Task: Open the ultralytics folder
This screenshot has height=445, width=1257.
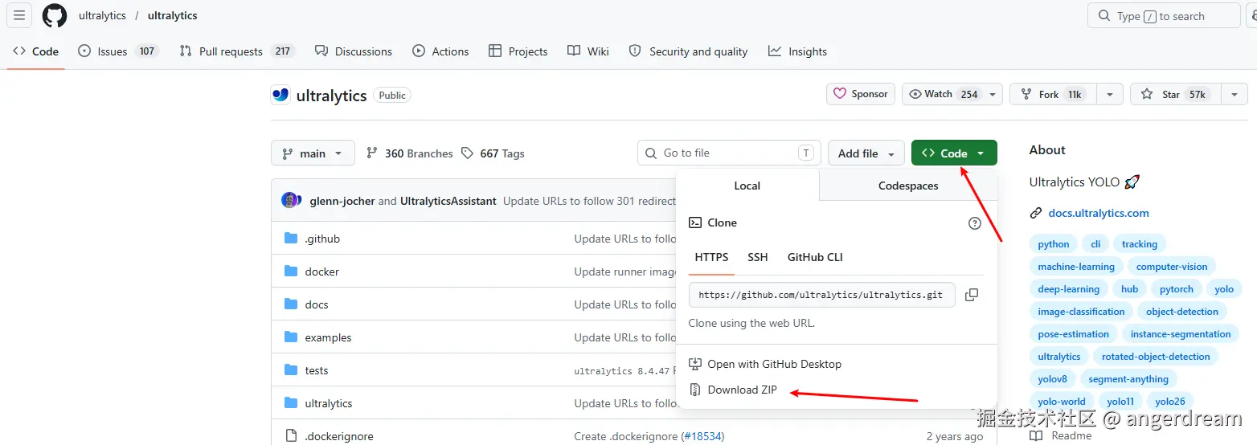Action: click(329, 403)
